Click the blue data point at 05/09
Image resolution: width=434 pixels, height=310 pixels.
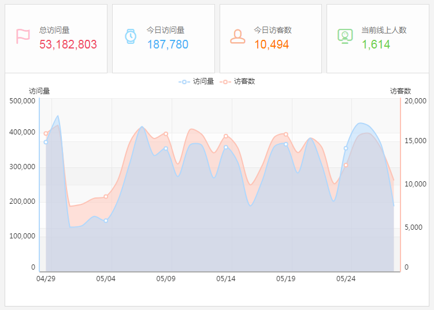click(166, 148)
